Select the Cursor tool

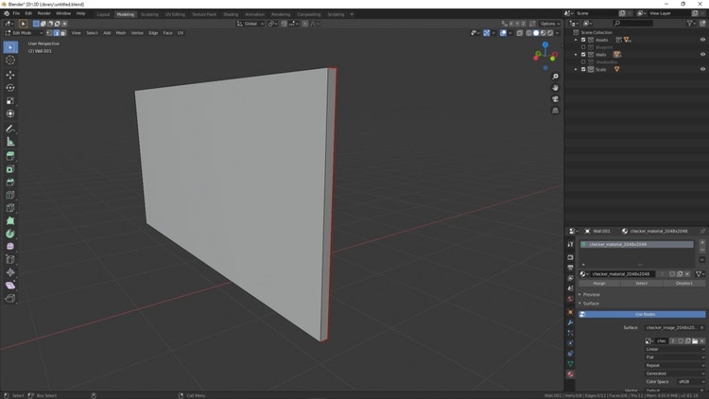(x=10, y=60)
